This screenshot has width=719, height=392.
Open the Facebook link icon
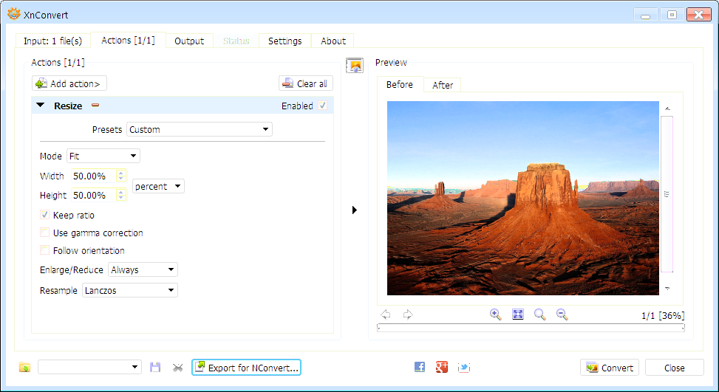(420, 368)
